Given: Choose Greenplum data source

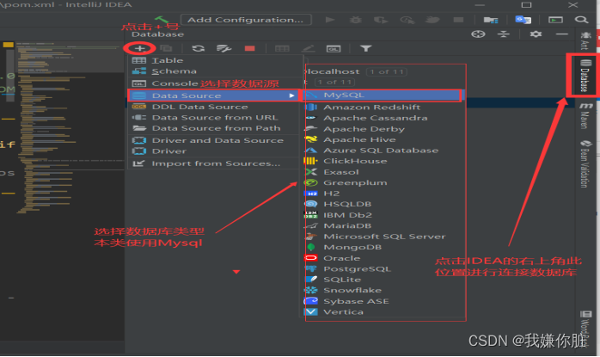Looking at the screenshot, I should point(383,182).
